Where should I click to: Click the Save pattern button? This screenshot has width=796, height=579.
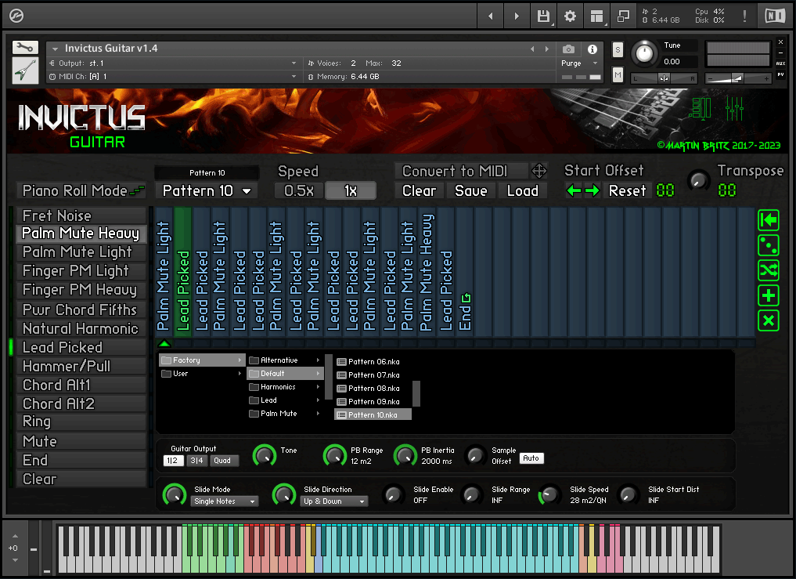pyautogui.click(x=470, y=190)
